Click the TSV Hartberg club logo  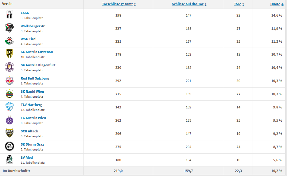coord(10,107)
